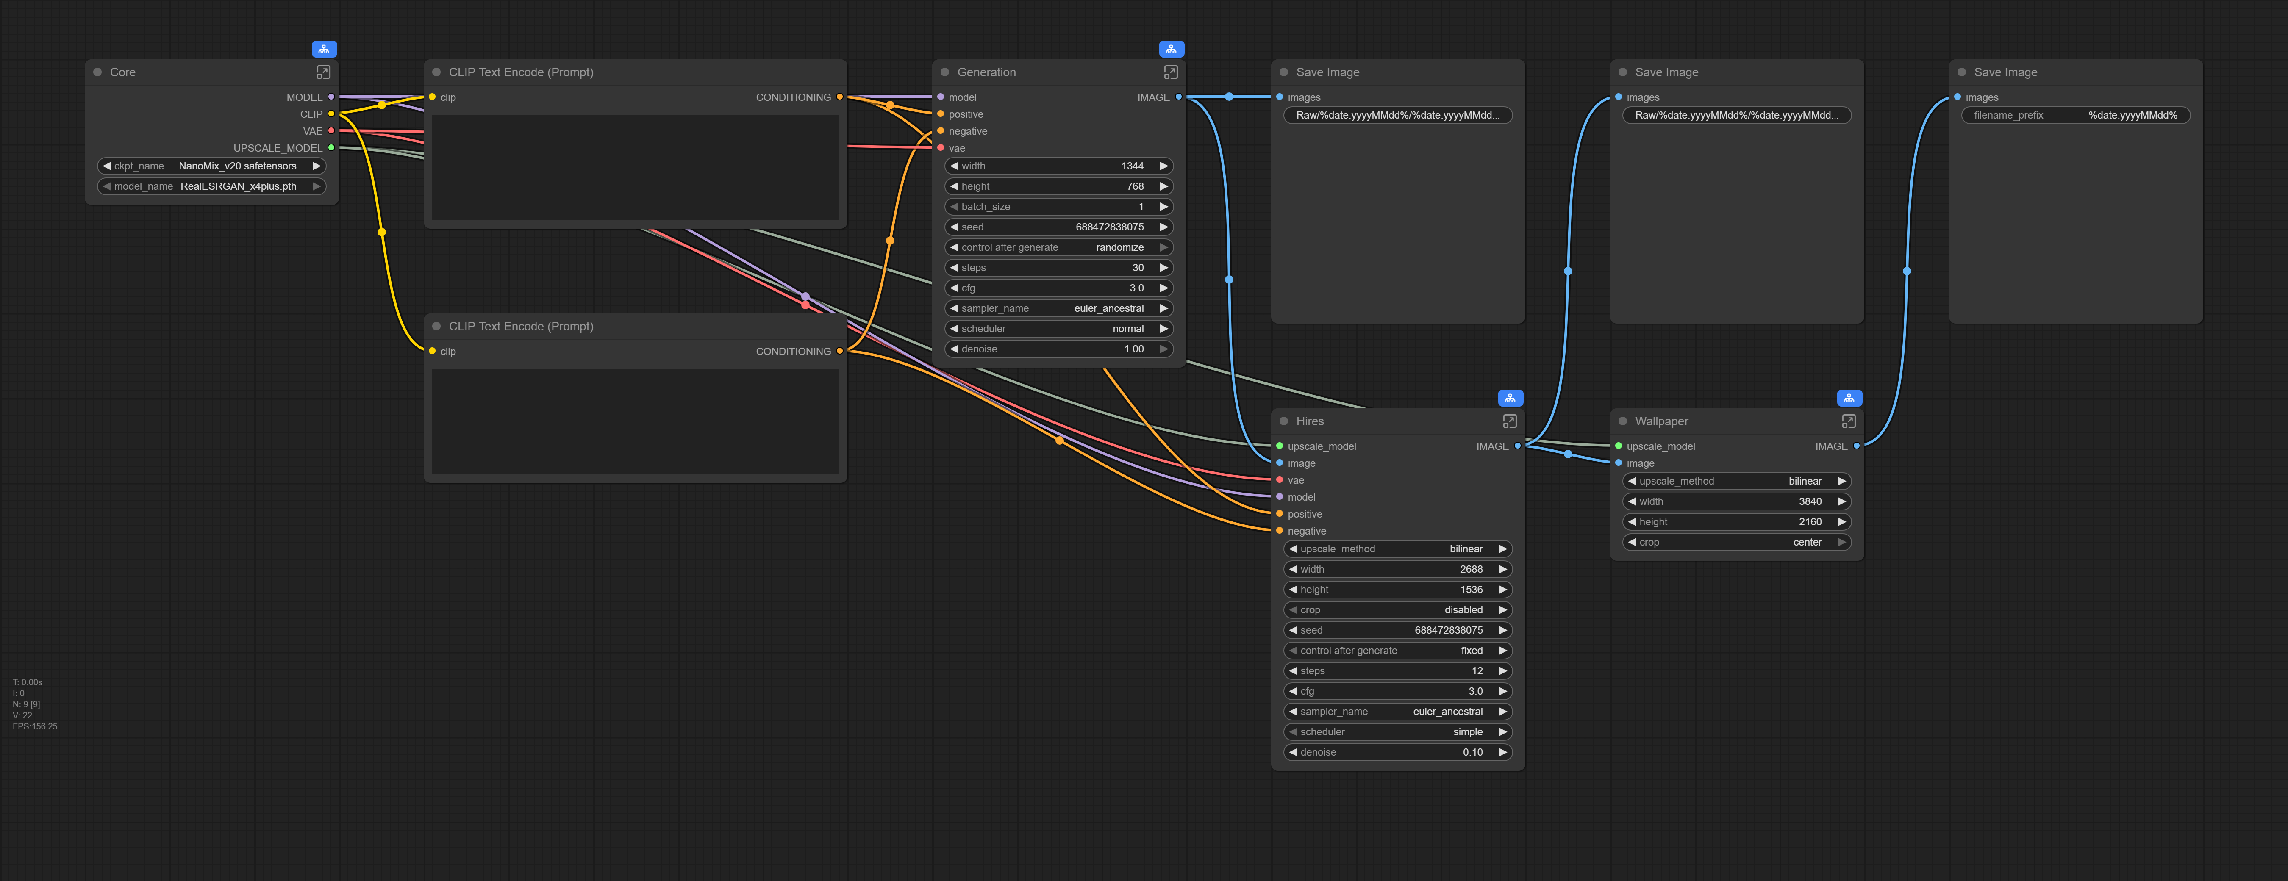This screenshot has width=2288, height=881.
Task: Click the upper CLIP Text Encode prompt box
Action: (635, 167)
